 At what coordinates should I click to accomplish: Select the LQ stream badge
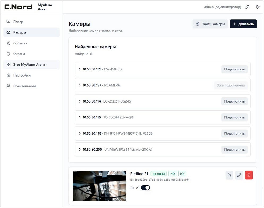182,174
